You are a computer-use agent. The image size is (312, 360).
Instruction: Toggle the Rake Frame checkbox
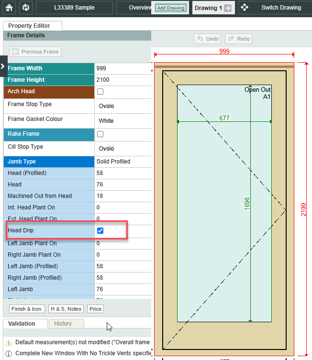tap(100, 134)
